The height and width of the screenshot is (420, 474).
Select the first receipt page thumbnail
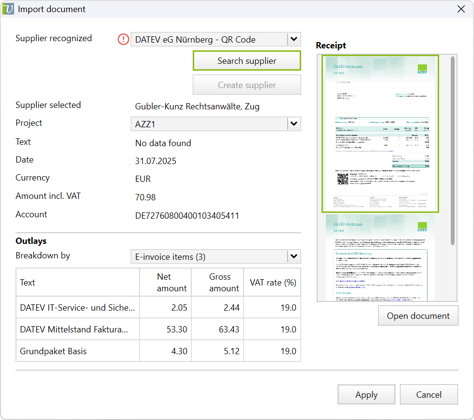[x=380, y=134]
